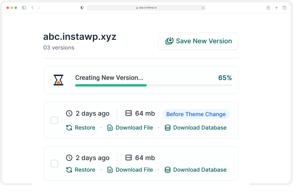Toggle the Safari sidebar
The image size is (293, 192).
24,8
